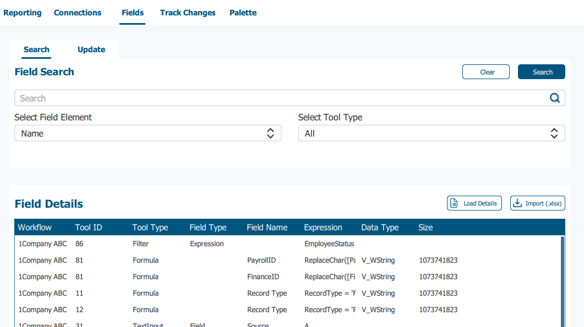Viewport: 584px width, 327px height.
Task: Click the FinanceID row V_WString cell
Action: pyautogui.click(x=378, y=276)
